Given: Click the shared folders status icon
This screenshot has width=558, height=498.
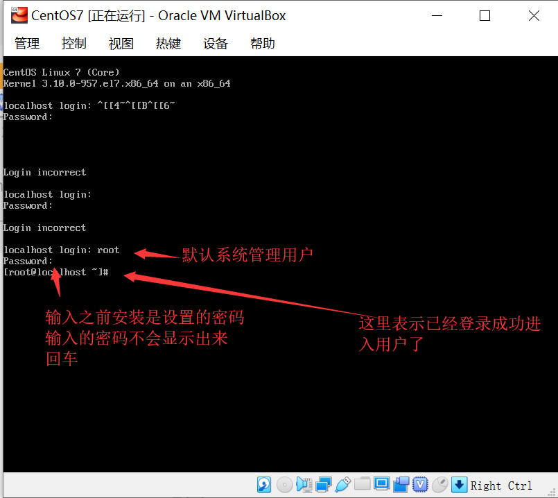Looking at the screenshot, I should 363,484.
